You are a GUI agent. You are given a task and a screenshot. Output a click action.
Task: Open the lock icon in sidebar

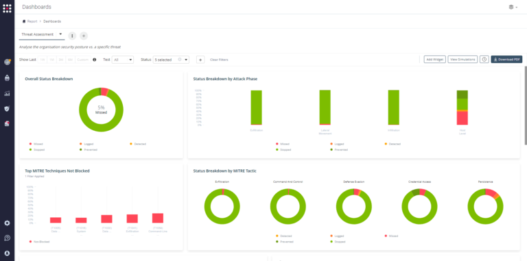pos(7,78)
